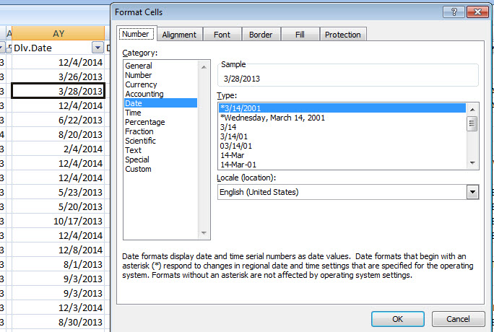Select the Wednesday, March 14, 2001 format

point(272,118)
